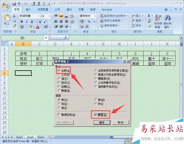
Task: Switch to the 版面配置 page layout tab
Action: (x=43, y=10)
